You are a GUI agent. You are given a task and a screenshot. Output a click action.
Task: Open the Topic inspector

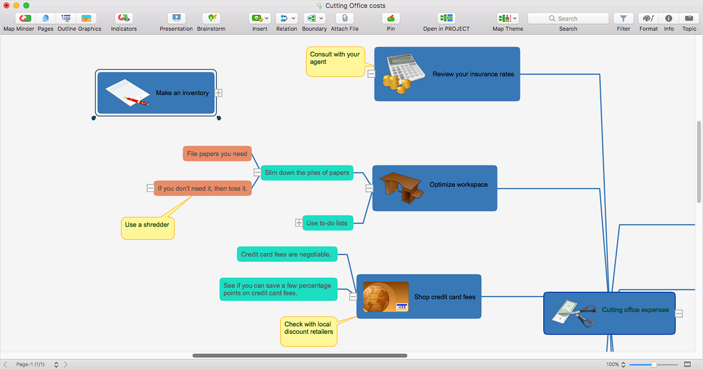pyautogui.click(x=689, y=19)
